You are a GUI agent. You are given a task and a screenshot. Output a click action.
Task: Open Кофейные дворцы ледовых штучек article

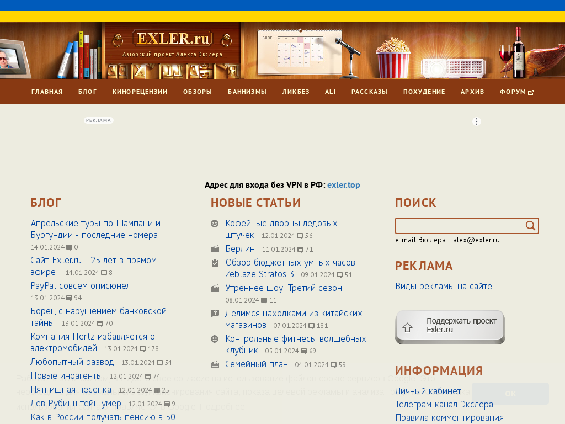click(x=281, y=229)
